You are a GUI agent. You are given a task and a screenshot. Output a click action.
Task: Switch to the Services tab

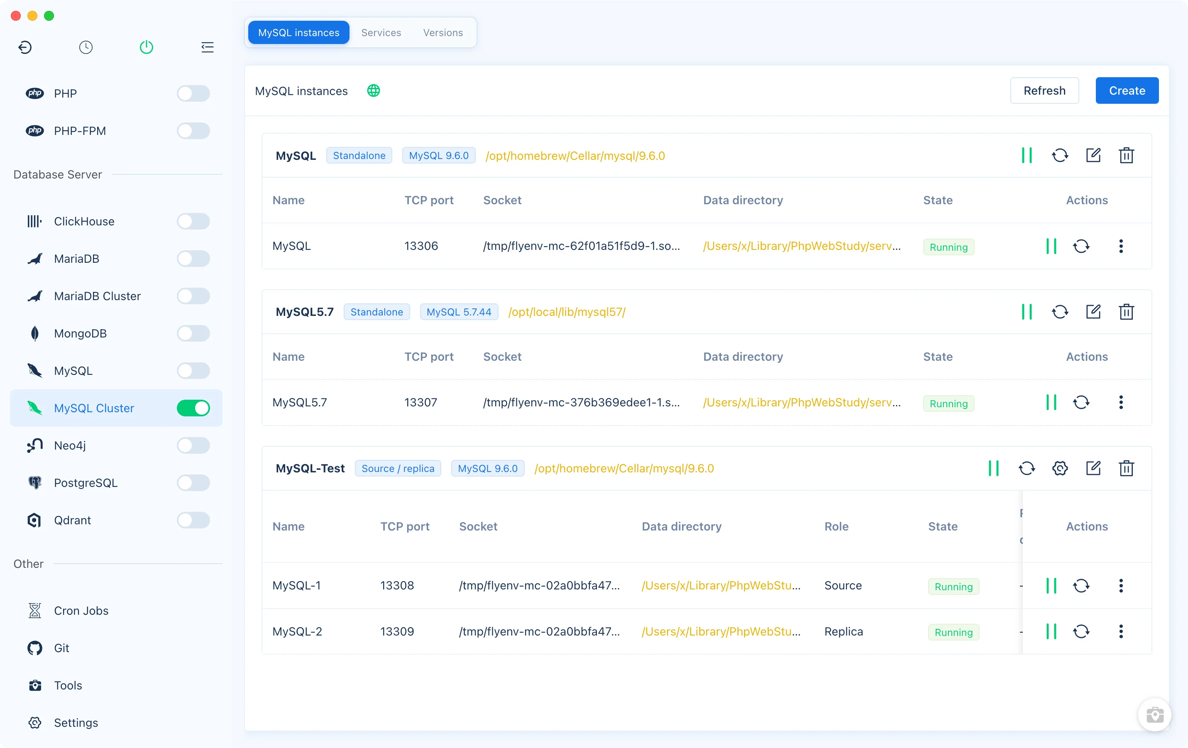(x=381, y=32)
